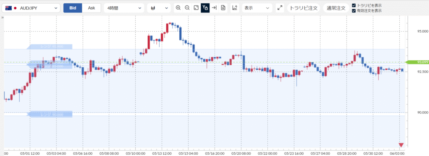This screenshot has height=156, width=429.
Task: Uncheck 有効注文を表示 checkbox
Action: [x=354, y=11]
